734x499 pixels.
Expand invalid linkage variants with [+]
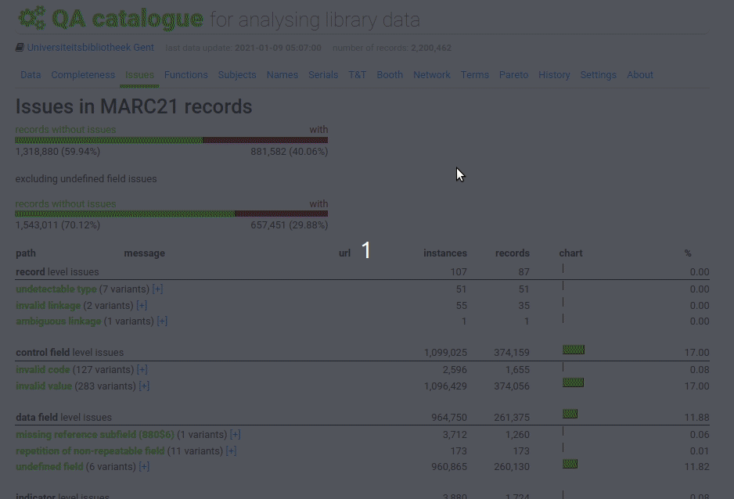pos(142,305)
